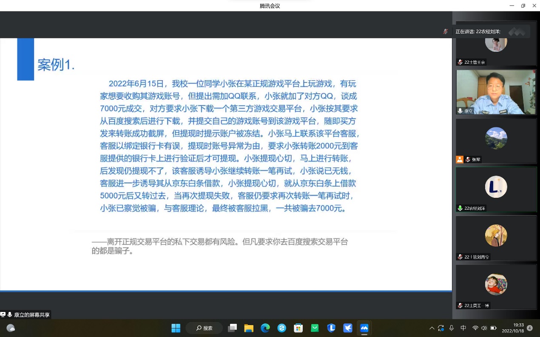The width and height of the screenshot is (540, 337).
Task: Open the Windows Start menu
Action: pos(176,328)
